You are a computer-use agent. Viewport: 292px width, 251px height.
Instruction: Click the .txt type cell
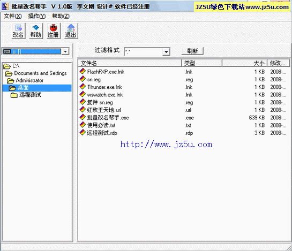pyautogui.click(x=188, y=126)
